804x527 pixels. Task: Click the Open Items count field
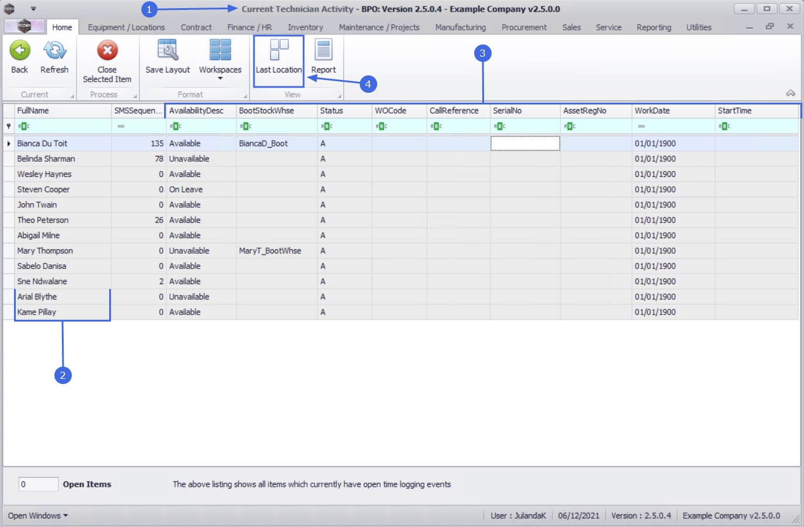39,484
